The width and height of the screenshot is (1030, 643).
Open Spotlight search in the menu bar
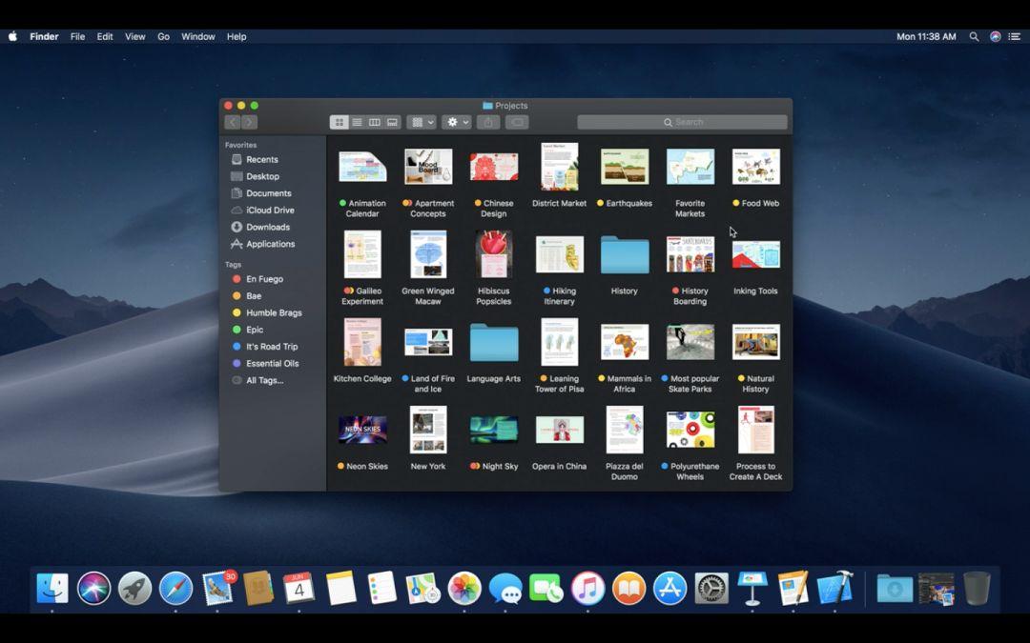click(974, 36)
